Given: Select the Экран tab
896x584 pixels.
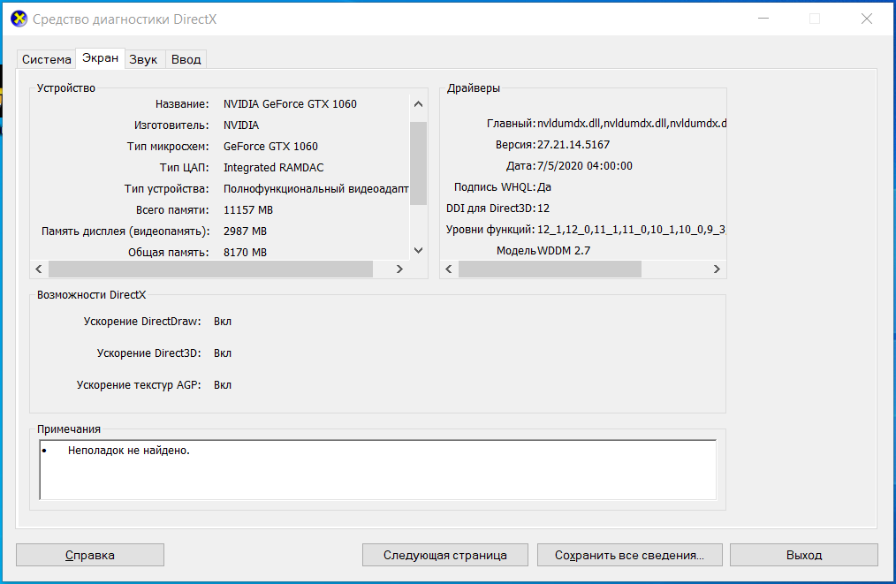Looking at the screenshot, I should point(100,57).
